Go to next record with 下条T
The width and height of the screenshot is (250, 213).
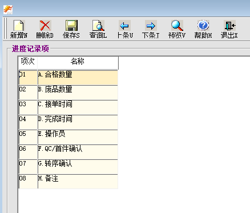(x=151, y=29)
